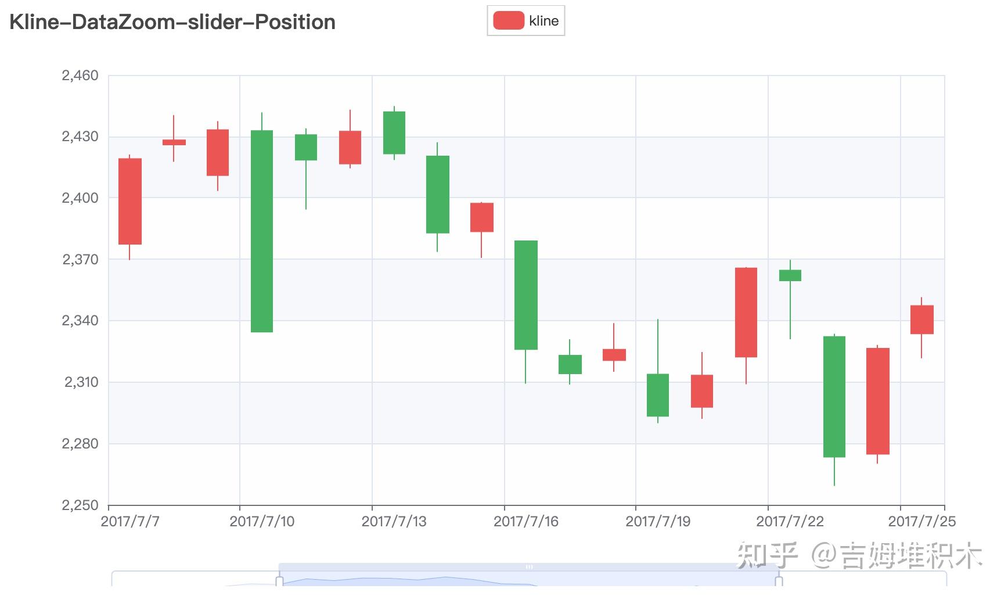Click the red legend color swatch

508,20
